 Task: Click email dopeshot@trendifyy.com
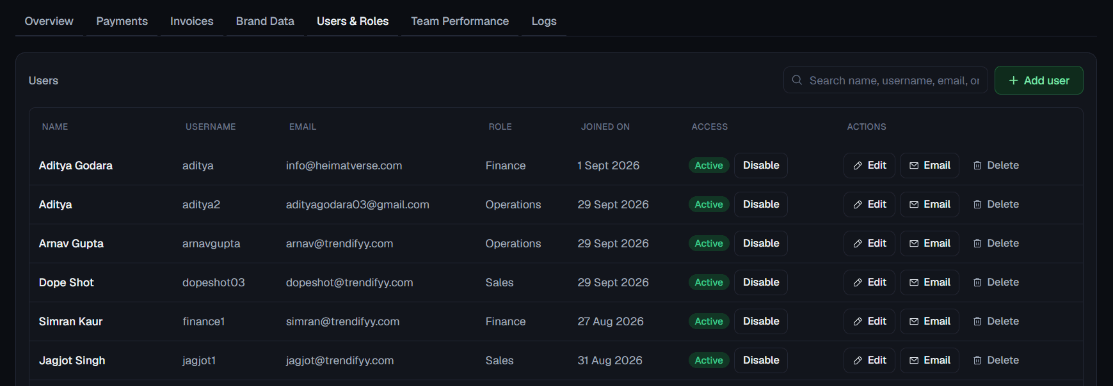(x=349, y=282)
